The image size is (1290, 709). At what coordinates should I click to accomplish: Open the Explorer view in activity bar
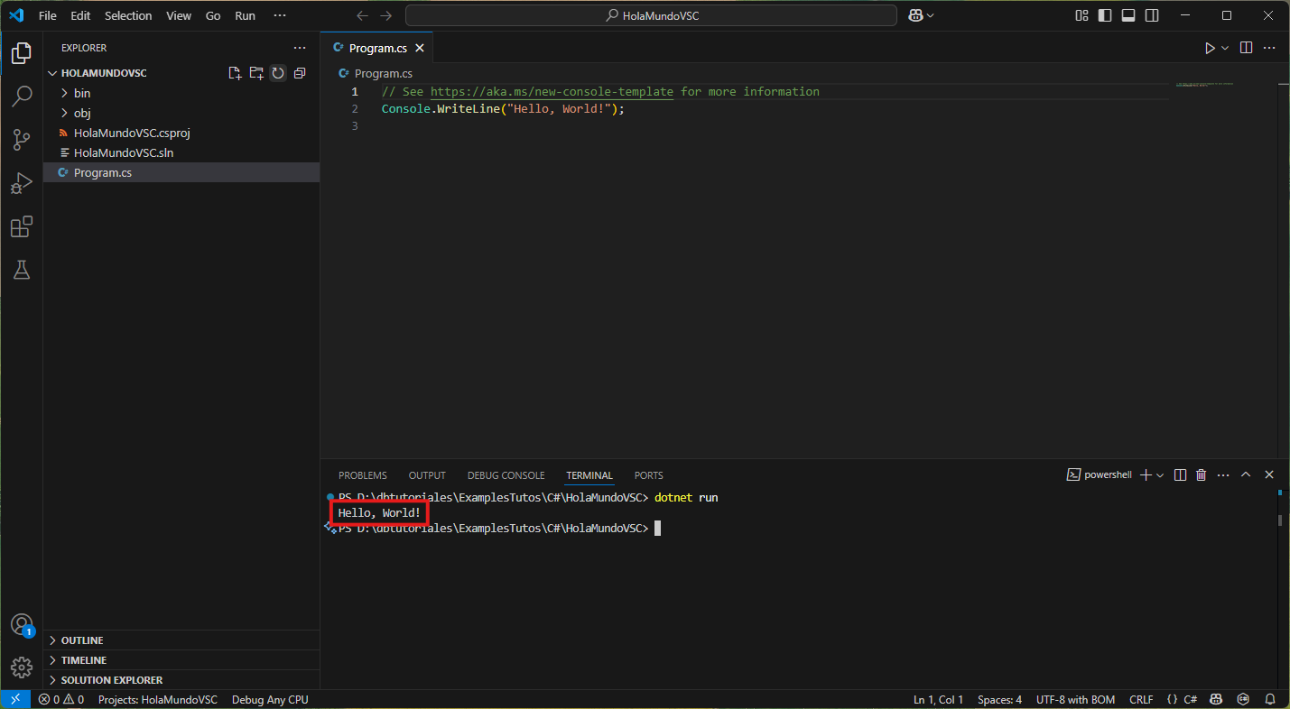[x=22, y=53]
